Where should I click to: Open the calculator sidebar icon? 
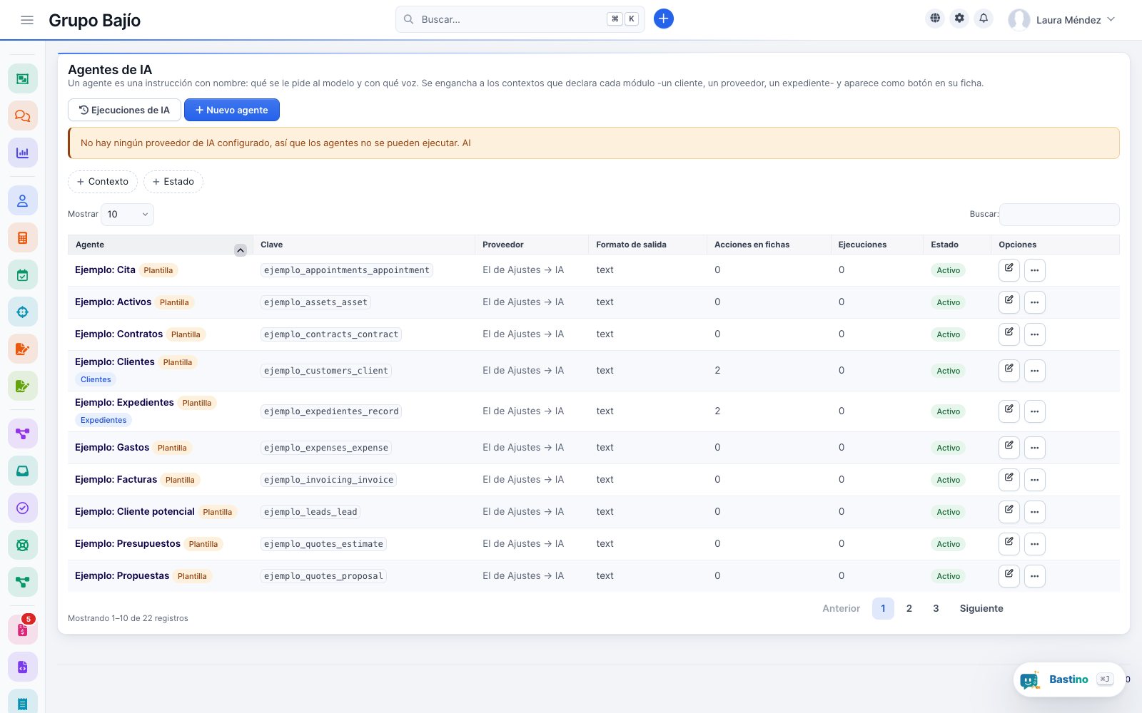point(22,237)
